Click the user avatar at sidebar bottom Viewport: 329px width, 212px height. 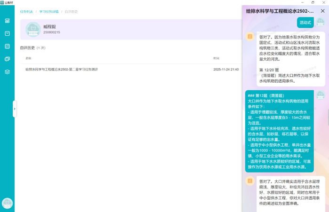point(7,203)
